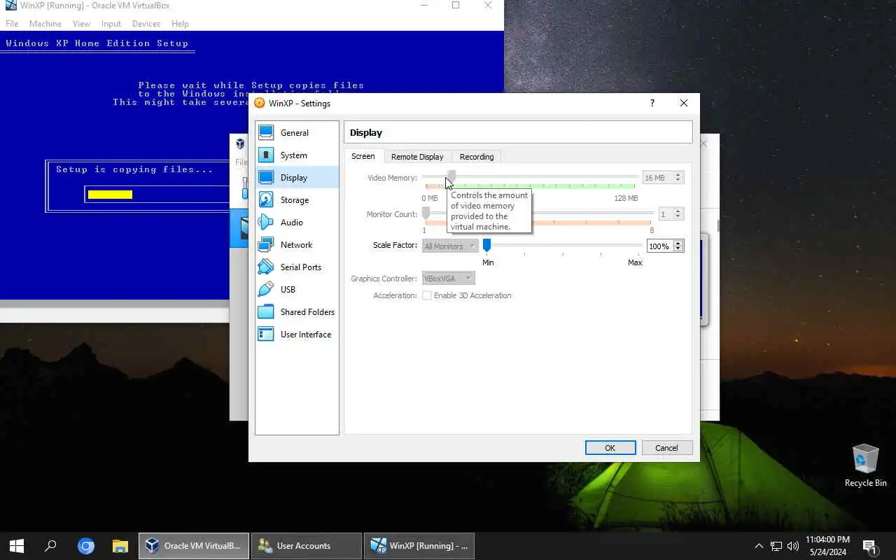Click the taskbar clock and date
896x560 pixels.
click(827, 546)
